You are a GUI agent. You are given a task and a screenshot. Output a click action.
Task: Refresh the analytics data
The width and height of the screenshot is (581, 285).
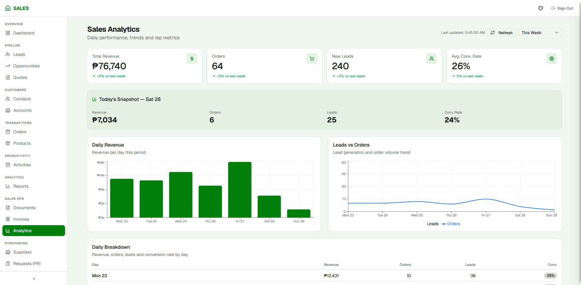coord(501,33)
